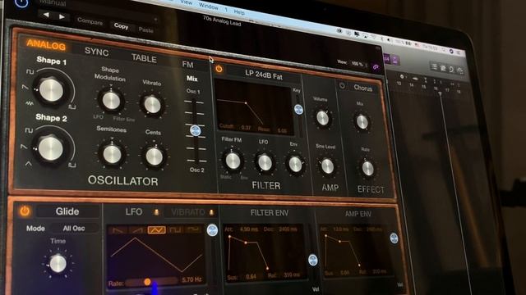The width and height of the screenshot is (526, 295).
Task: Select the ascending sawtooth LFO waveform
Action: tap(137, 229)
